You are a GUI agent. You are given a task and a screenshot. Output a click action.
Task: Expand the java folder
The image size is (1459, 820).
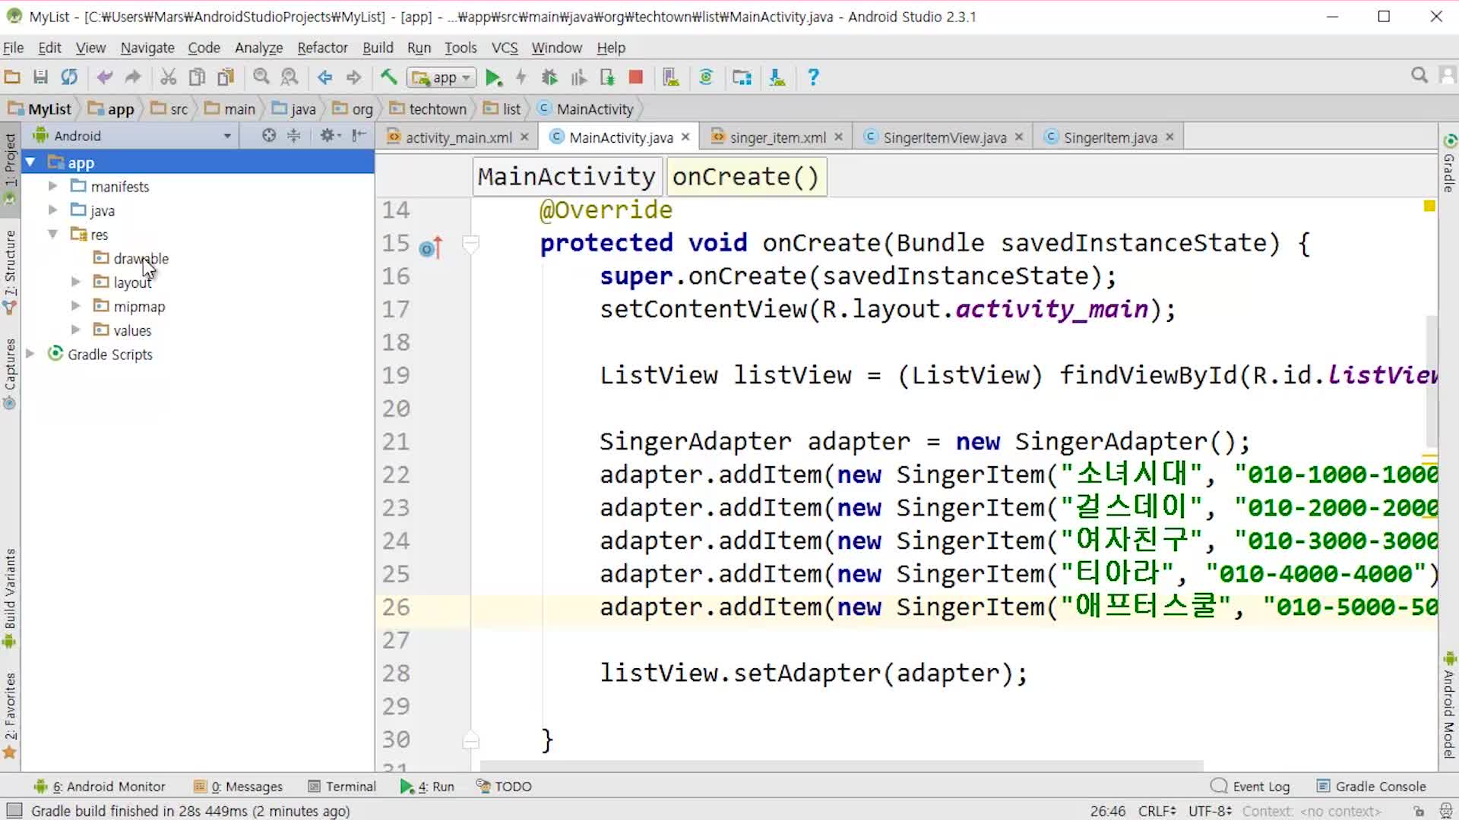click(x=52, y=210)
